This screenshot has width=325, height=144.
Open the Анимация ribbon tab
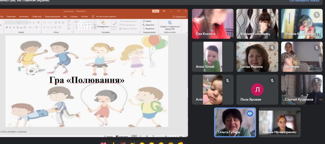click(24, 17)
